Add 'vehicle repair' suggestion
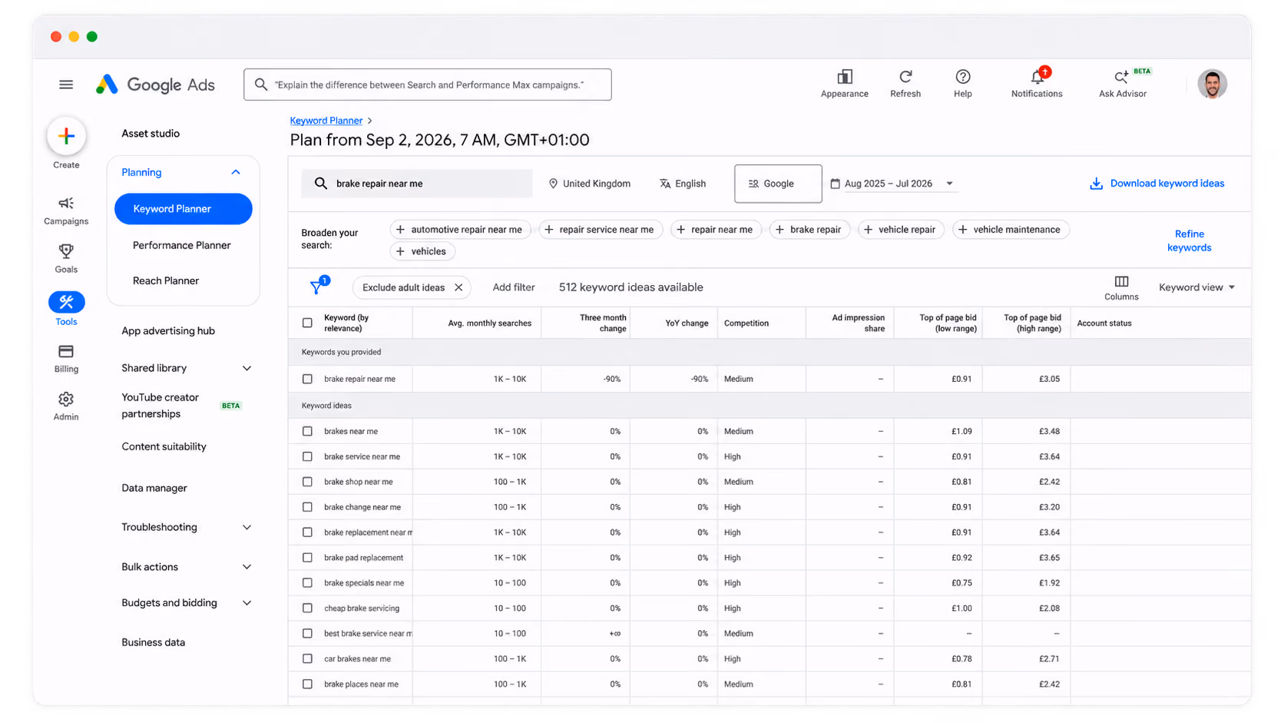The height and width of the screenshot is (723, 1284). point(901,230)
